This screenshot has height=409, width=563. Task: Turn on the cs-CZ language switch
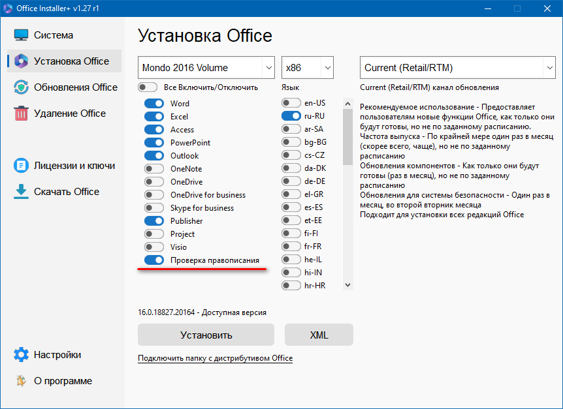pos(291,155)
